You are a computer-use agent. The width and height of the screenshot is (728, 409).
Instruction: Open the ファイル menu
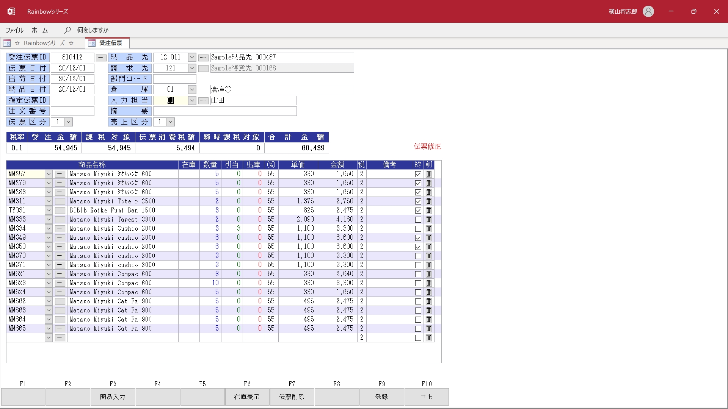click(14, 30)
